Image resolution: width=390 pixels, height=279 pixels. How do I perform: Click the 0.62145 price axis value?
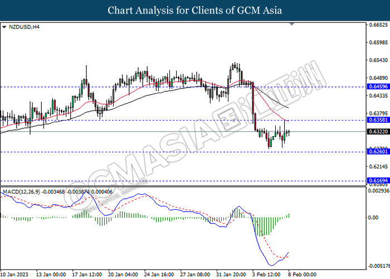(378, 167)
